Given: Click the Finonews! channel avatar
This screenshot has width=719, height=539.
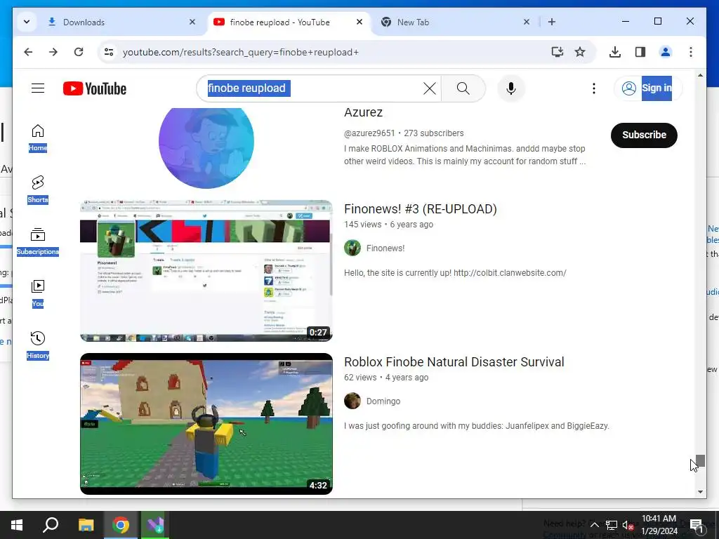Looking at the screenshot, I should 352,248.
